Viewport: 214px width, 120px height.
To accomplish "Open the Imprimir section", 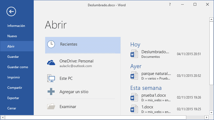I will click(x=14, y=77).
